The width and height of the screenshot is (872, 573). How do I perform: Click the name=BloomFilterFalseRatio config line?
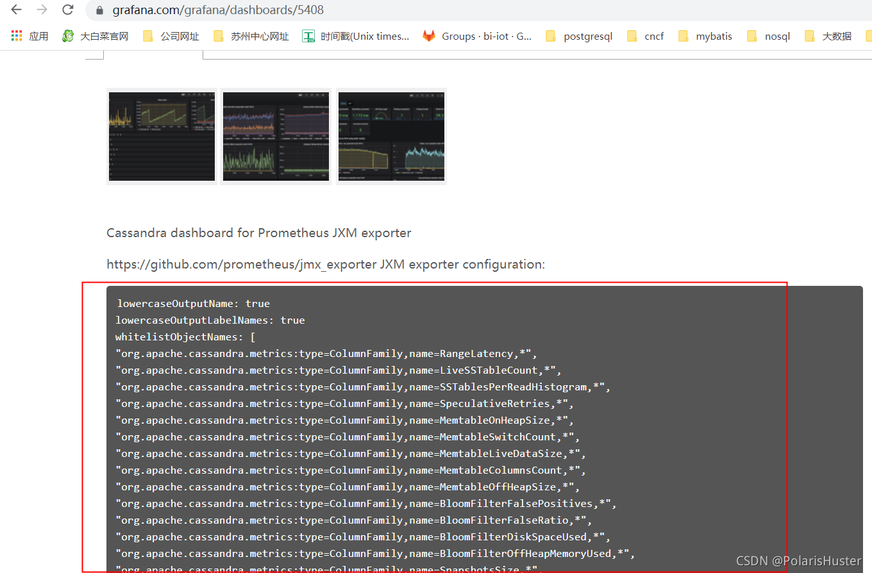354,520
